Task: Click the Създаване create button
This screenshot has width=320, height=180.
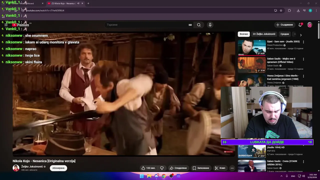Action: [x=284, y=25]
